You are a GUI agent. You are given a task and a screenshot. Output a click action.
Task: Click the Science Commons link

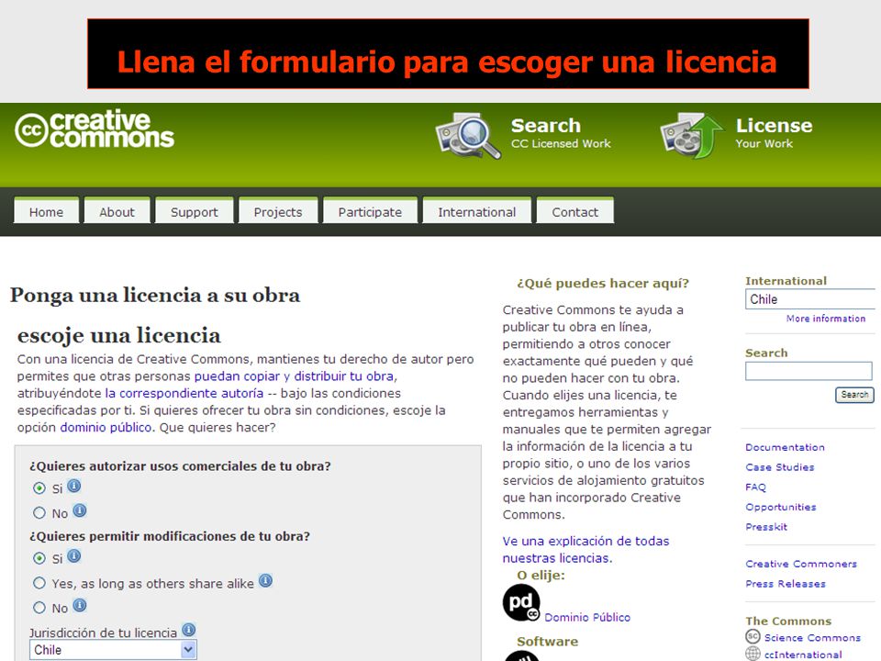tap(812, 637)
